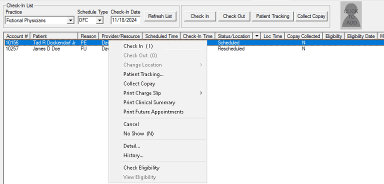The height and width of the screenshot is (184, 384).
Task: Expand the Schedule Type dropdown
Action: [99, 20]
